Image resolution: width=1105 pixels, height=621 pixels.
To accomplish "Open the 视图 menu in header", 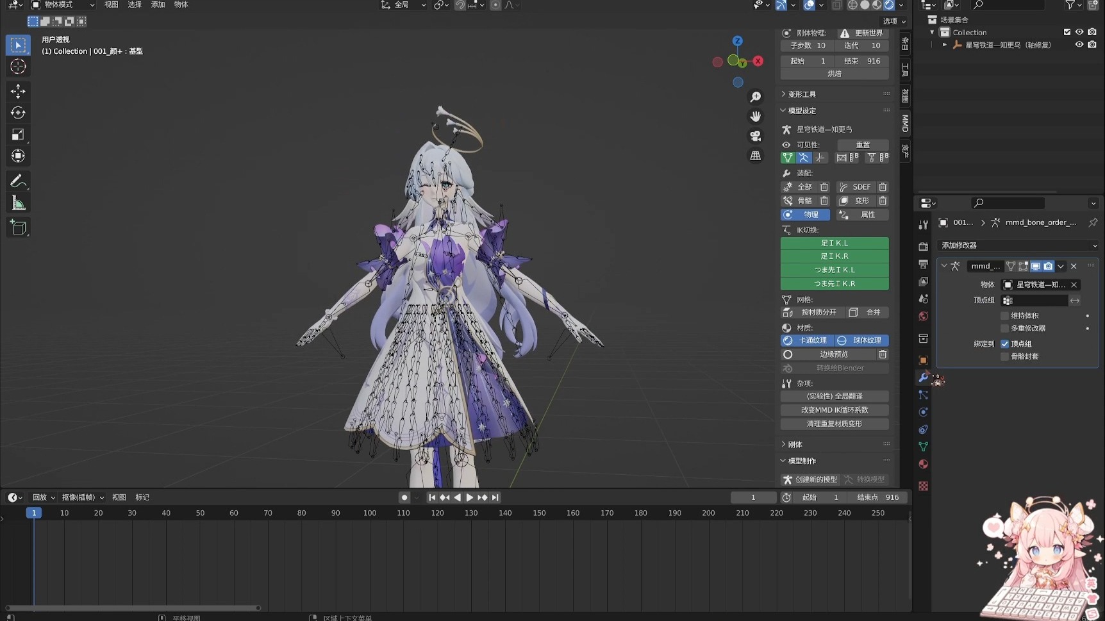I will pyautogui.click(x=112, y=5).
